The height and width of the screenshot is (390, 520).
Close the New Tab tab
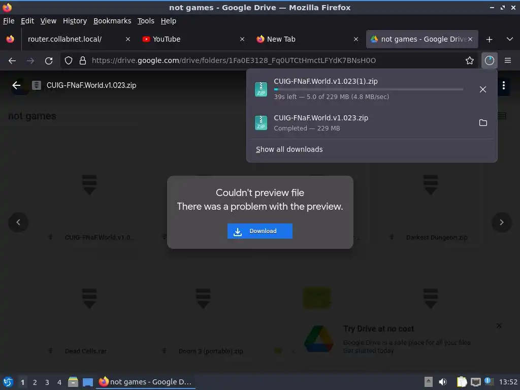[356, 39]
